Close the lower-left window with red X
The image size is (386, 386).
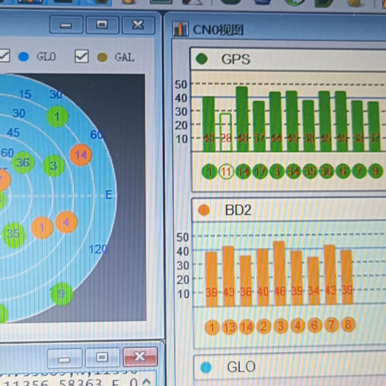click(x=140, y=357)
